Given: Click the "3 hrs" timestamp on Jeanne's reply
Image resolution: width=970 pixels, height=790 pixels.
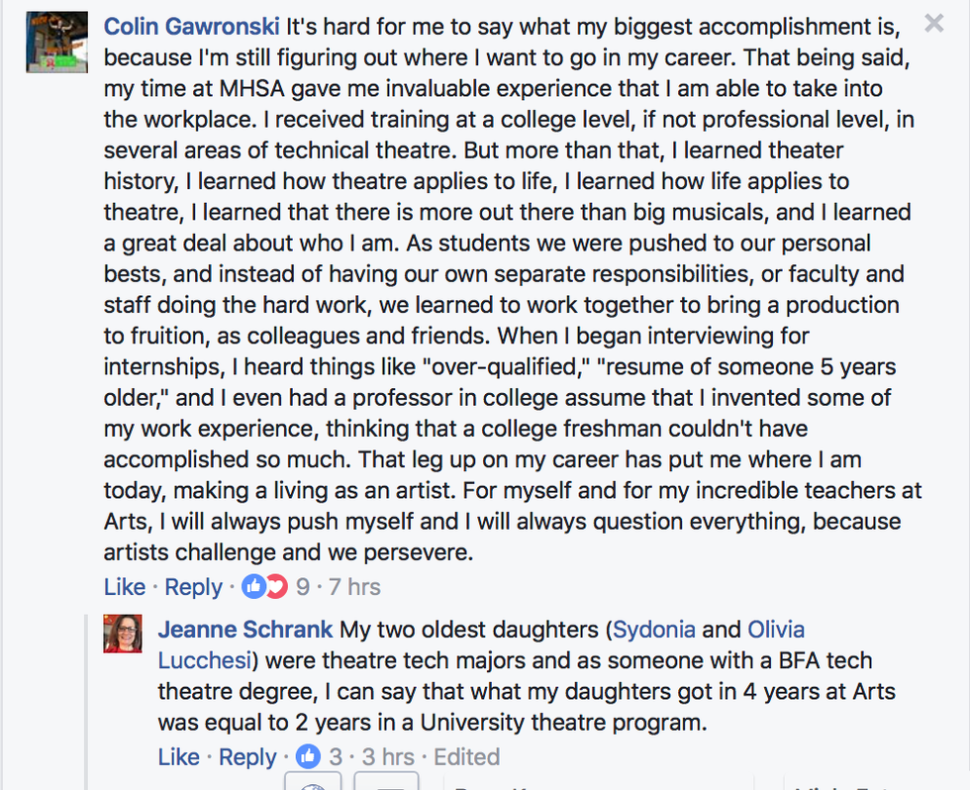Looking at the screenshot, I should point(388,757).
